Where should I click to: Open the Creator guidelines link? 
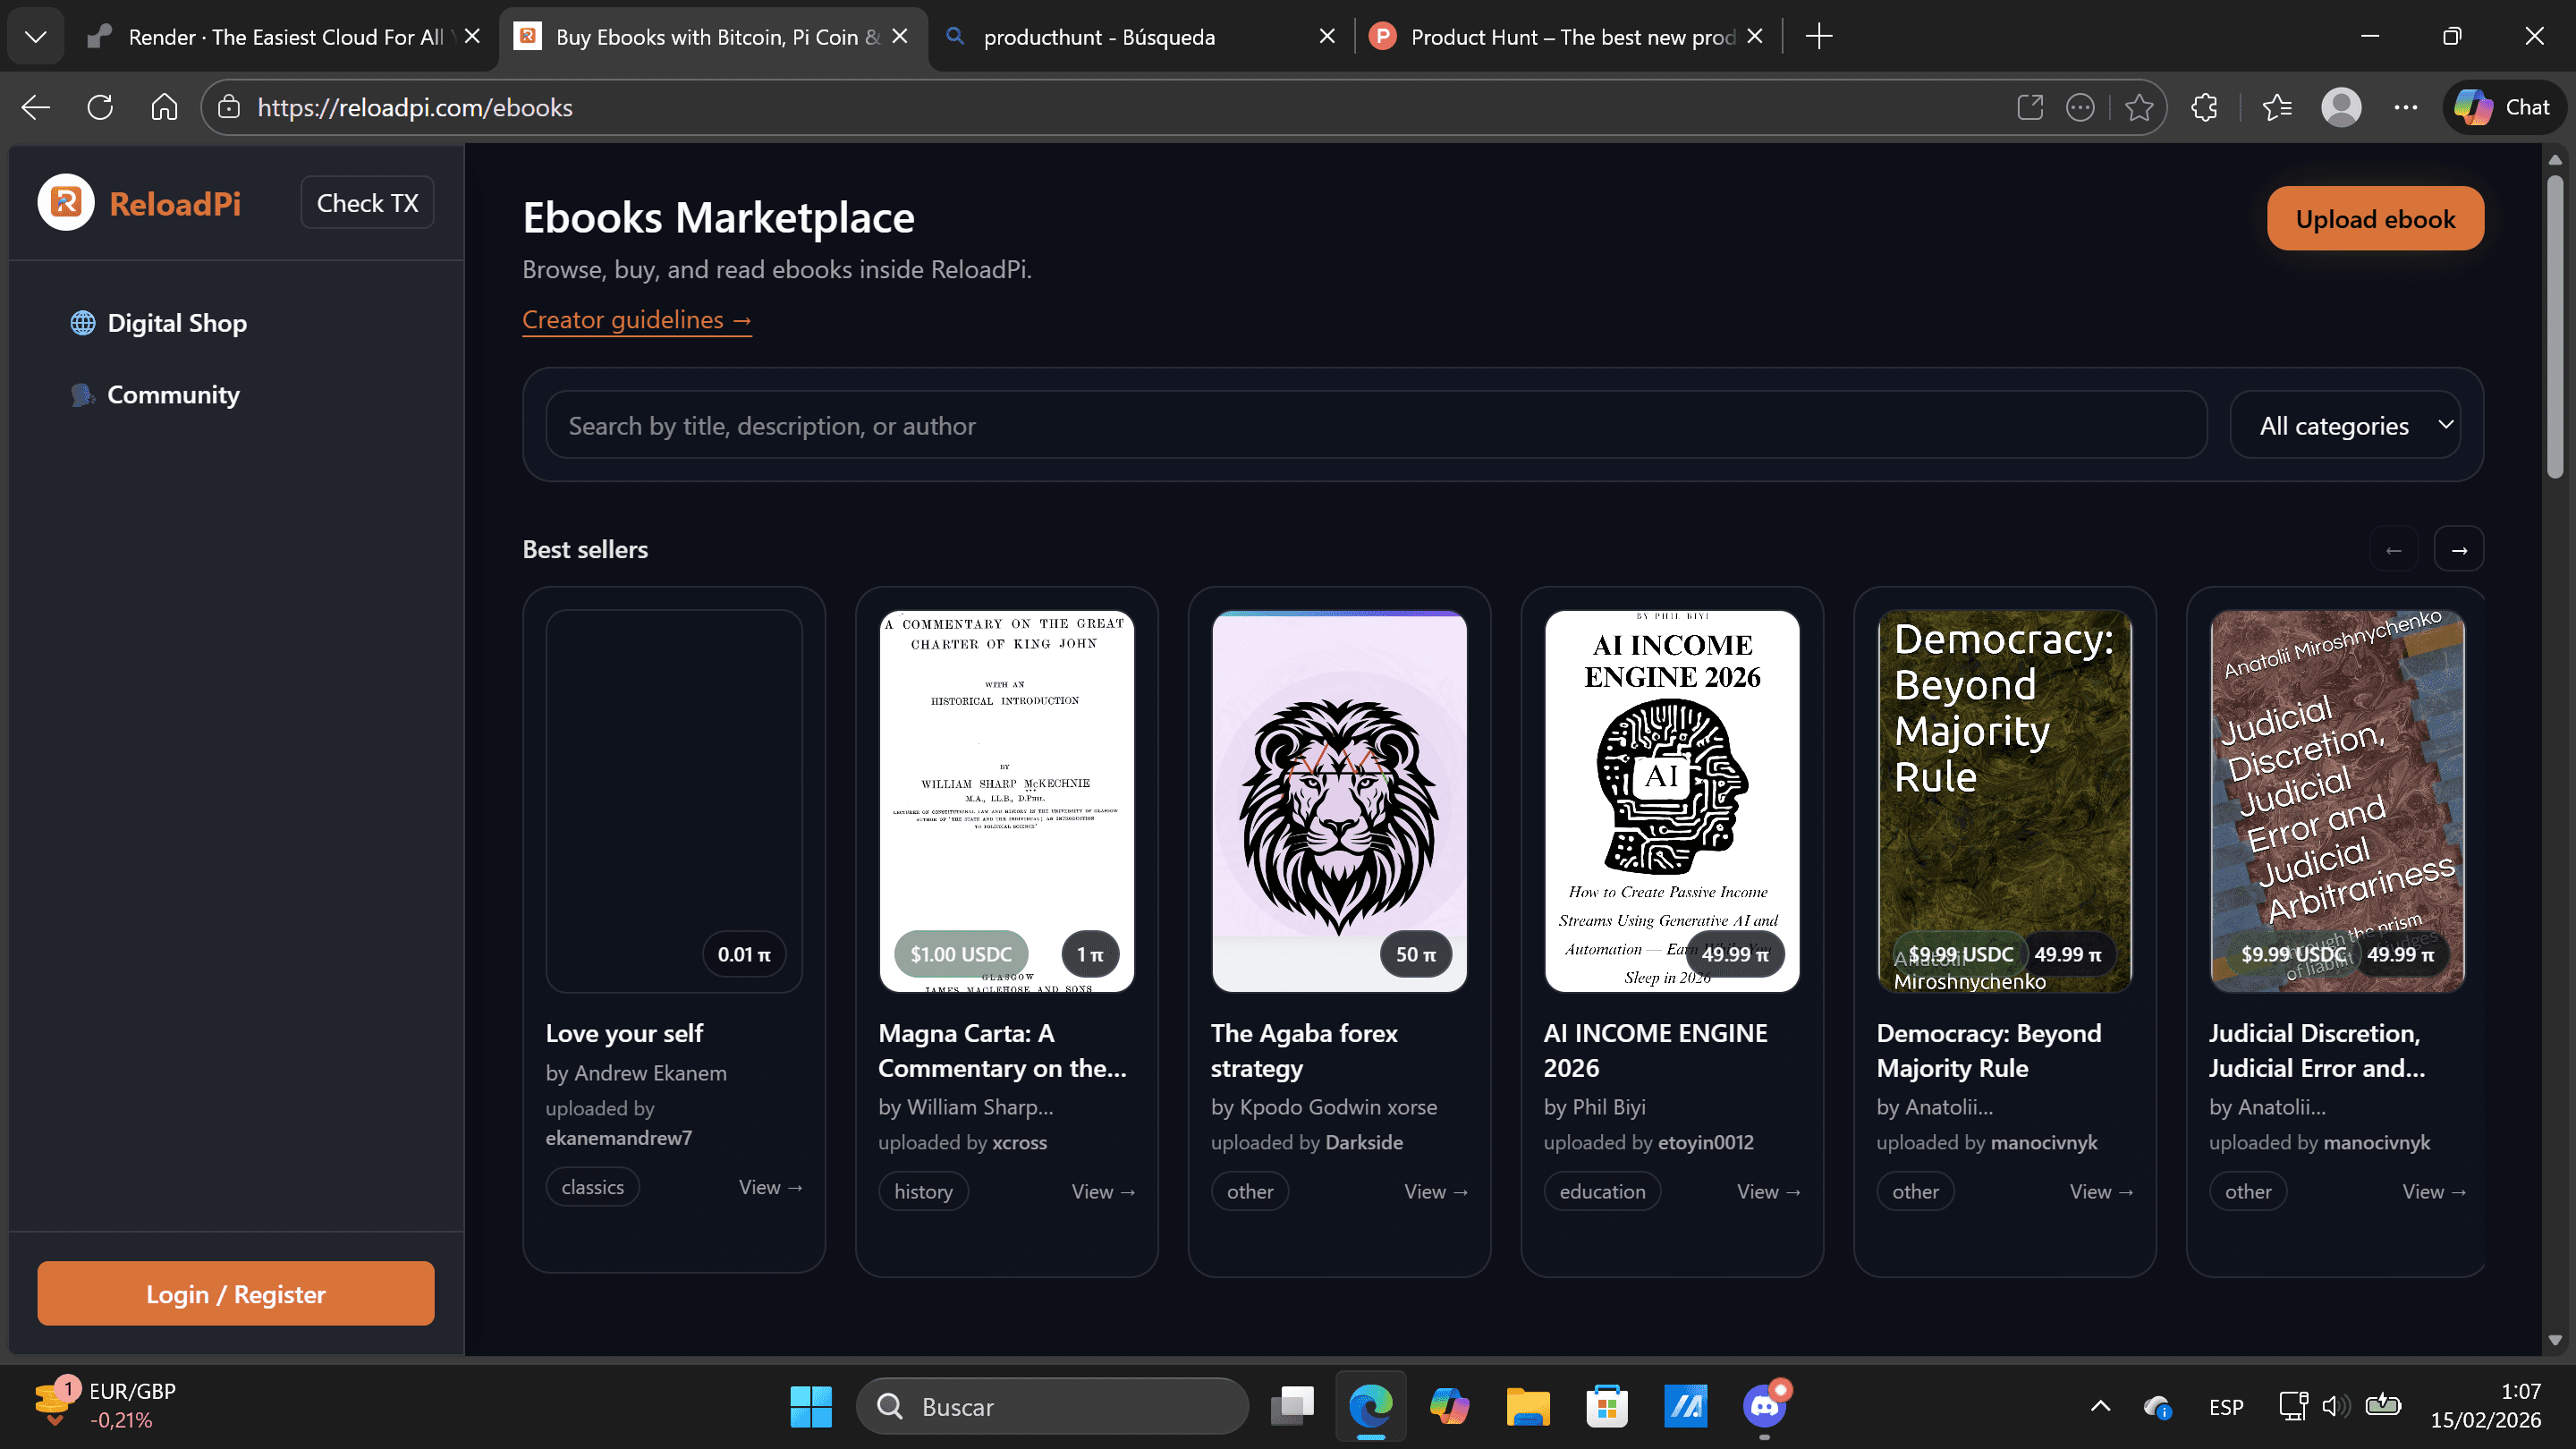[637, 320]
